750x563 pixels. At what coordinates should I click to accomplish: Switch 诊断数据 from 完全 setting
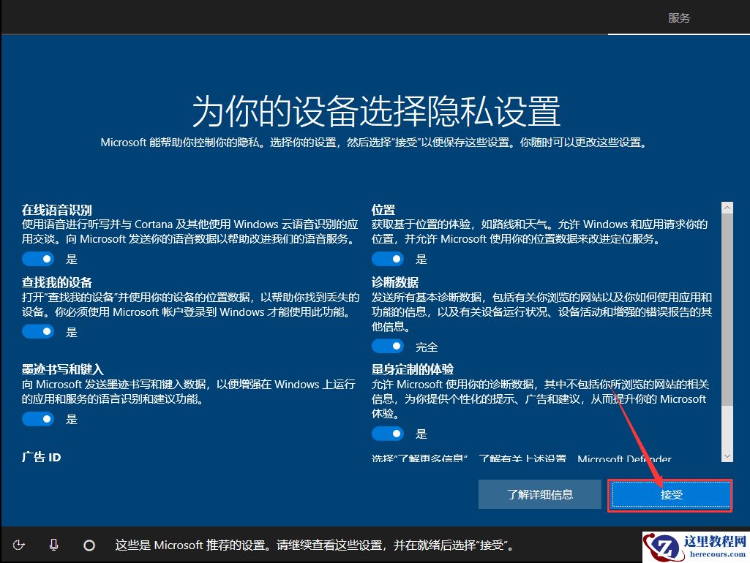pyautogui.click(x=388, y=346)
